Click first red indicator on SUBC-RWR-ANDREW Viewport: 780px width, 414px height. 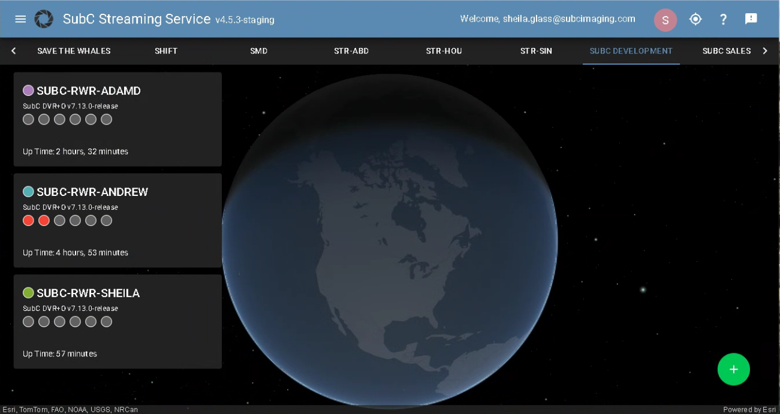coord(28,220)
